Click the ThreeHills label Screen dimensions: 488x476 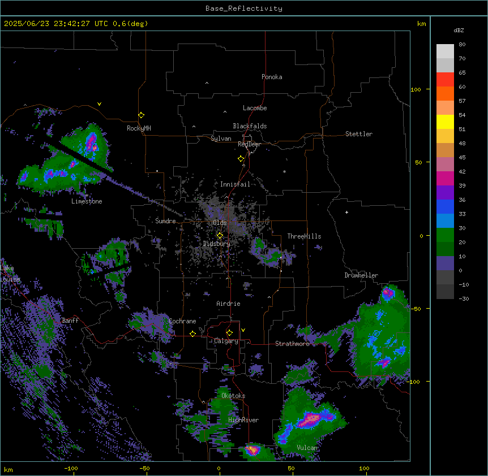304,236
